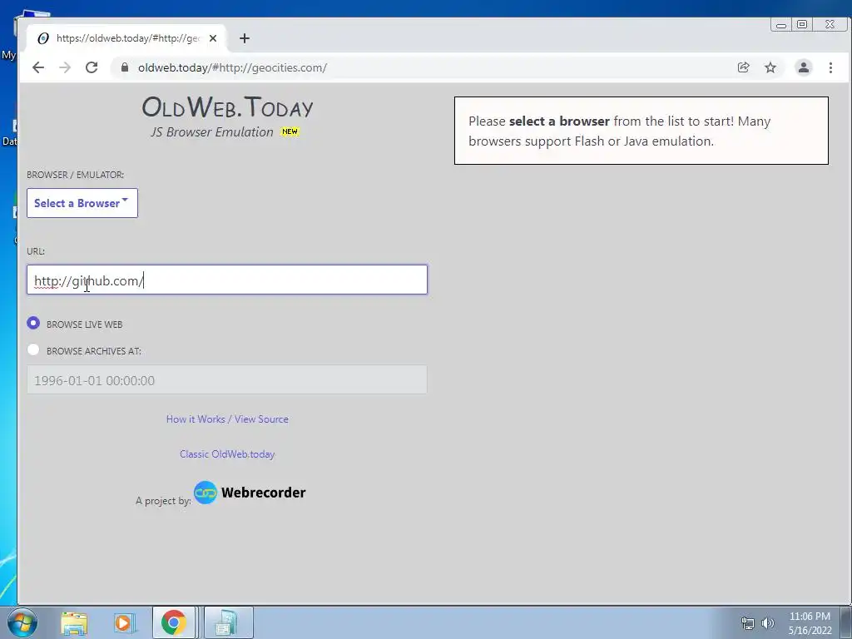852x639 pixels.
Task: Click the browser forward arrow
Action: pyautogui.click(x=65, y=67)
